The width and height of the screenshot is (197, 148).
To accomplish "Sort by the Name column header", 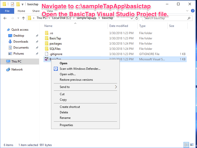I will pos(48,26).
